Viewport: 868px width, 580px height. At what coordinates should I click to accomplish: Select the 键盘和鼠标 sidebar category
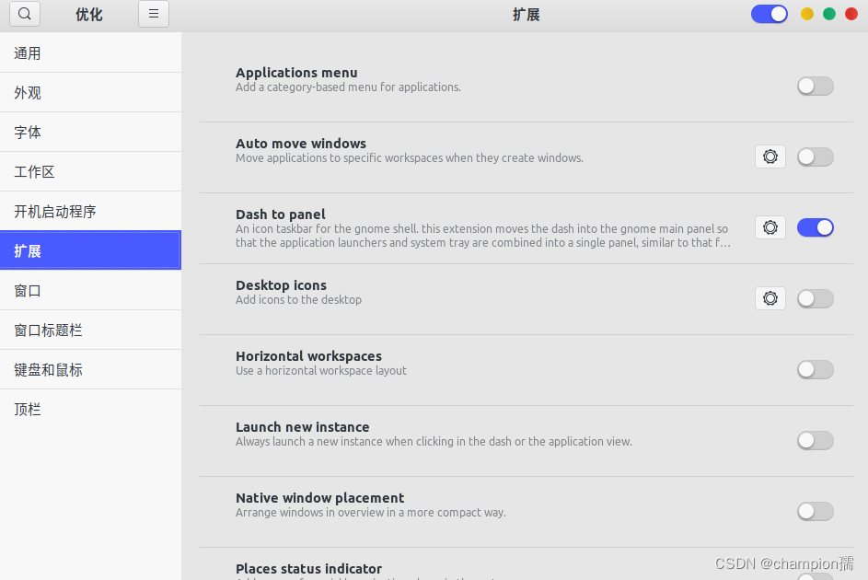(91, 369)
